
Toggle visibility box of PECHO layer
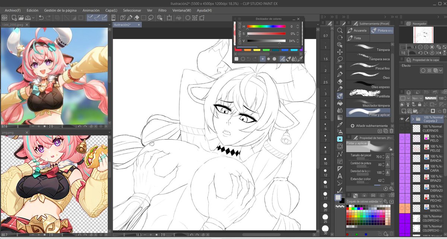pos(402,198)
